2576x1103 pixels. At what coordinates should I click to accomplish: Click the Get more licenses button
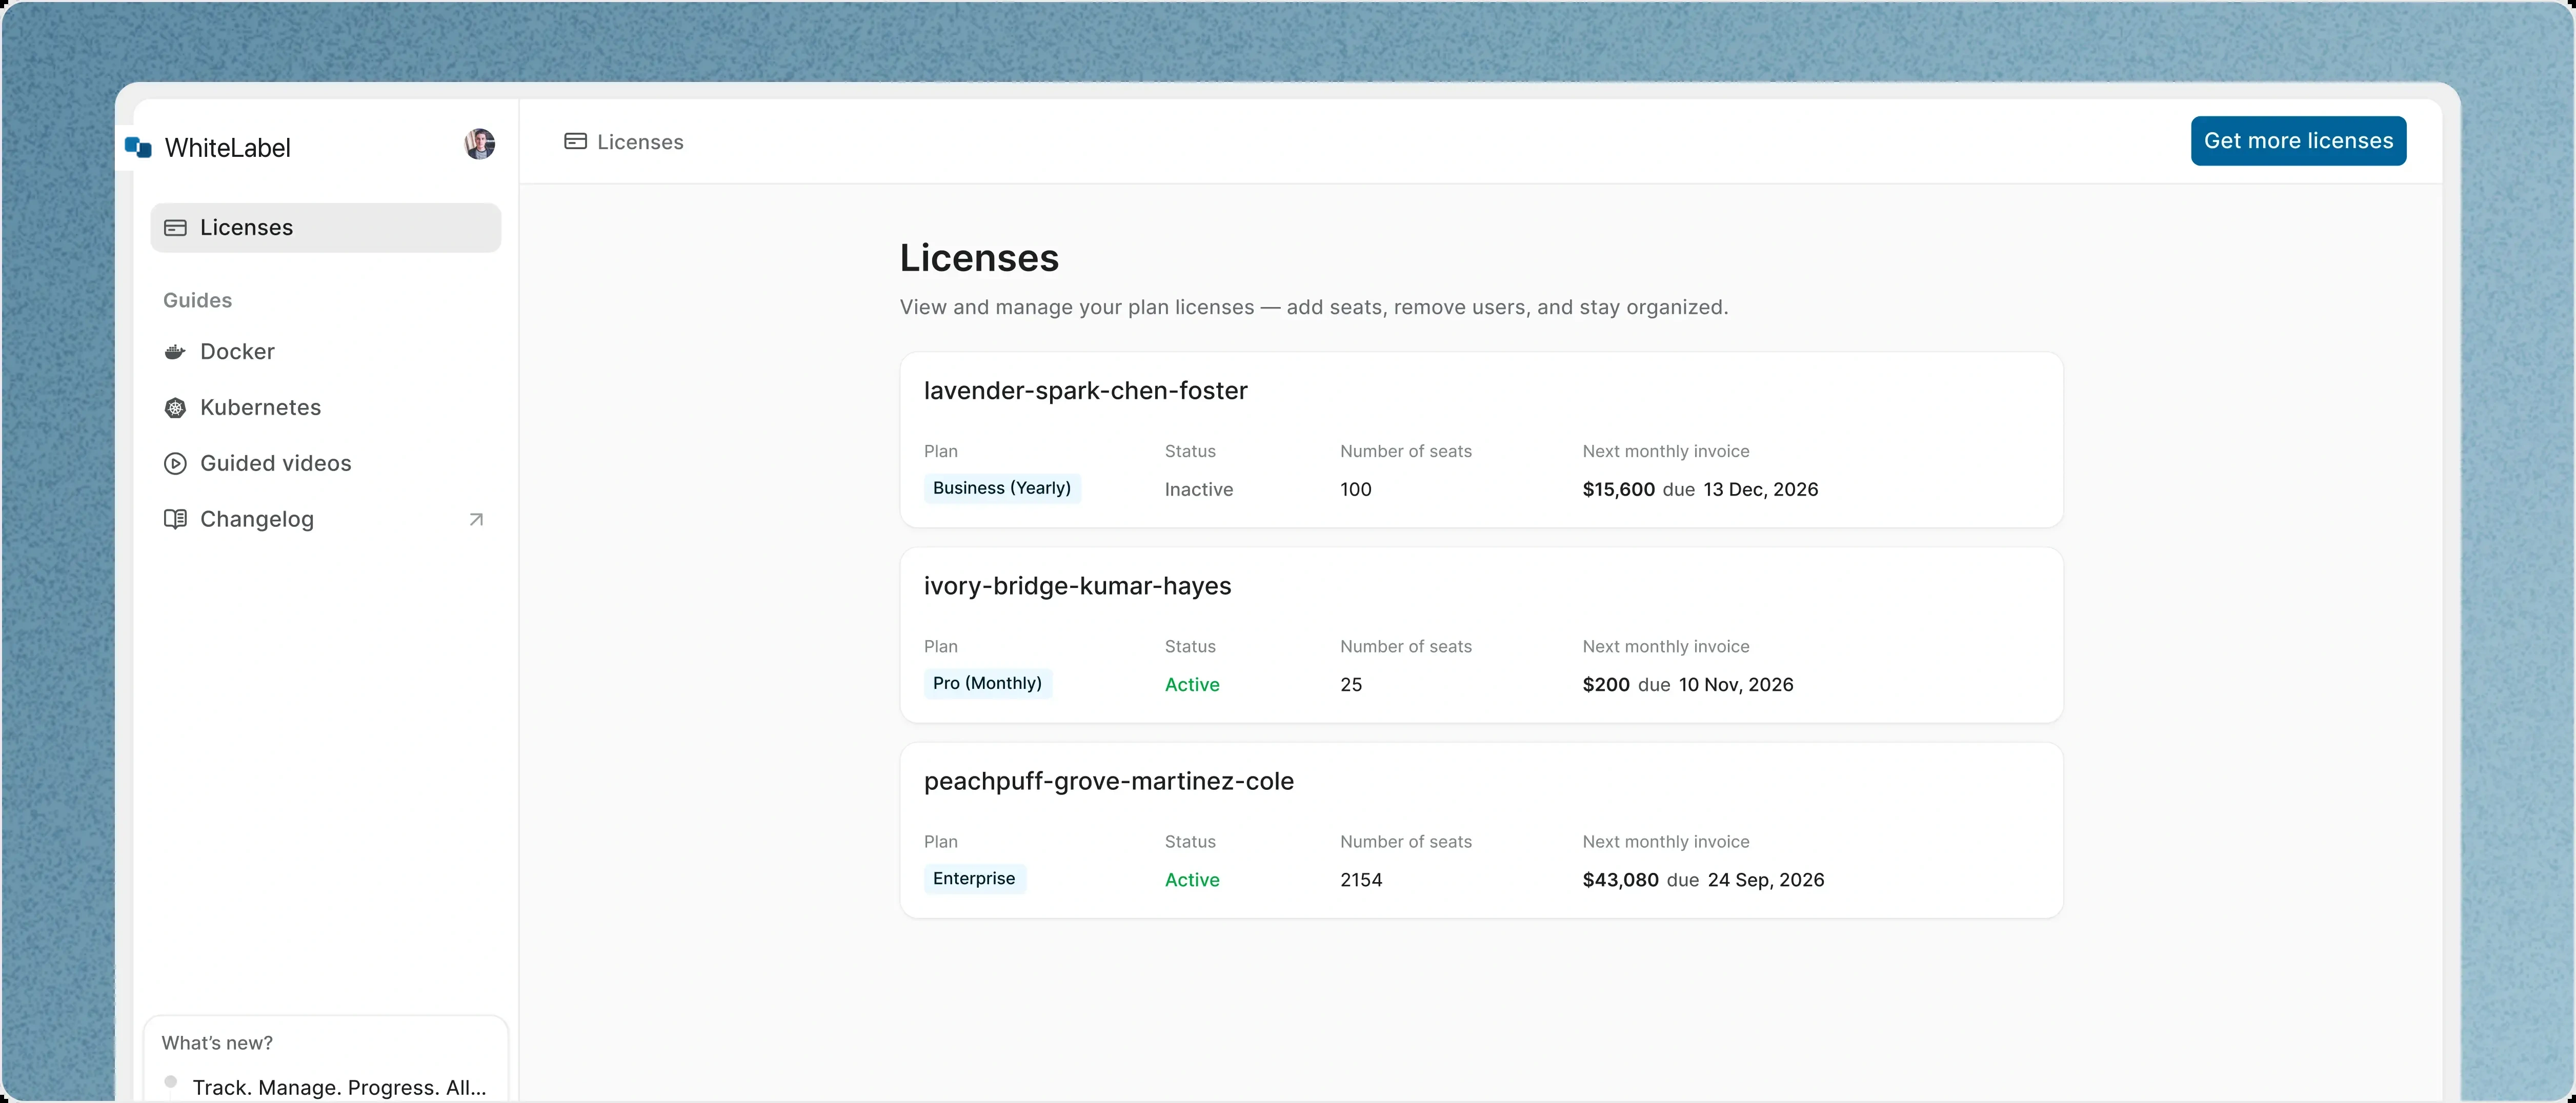click(x=2298, y=141)
